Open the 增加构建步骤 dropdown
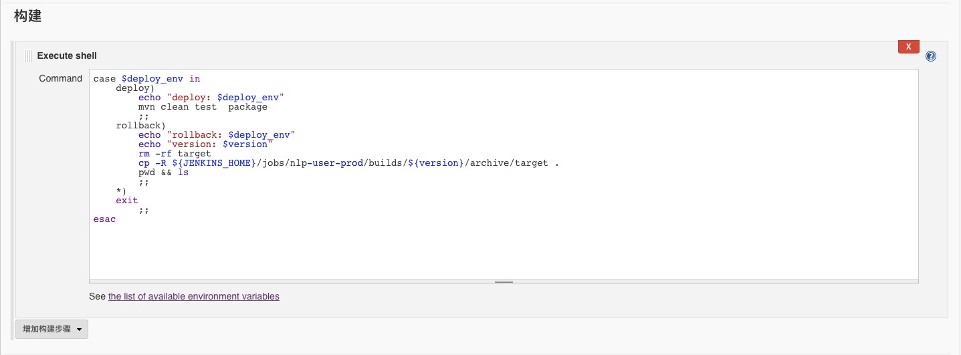961x355 pixels. click(52, 329)
